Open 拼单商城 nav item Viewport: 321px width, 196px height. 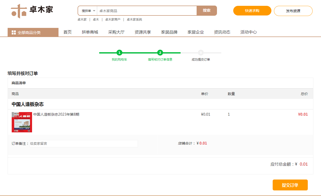tap(90, 32)
